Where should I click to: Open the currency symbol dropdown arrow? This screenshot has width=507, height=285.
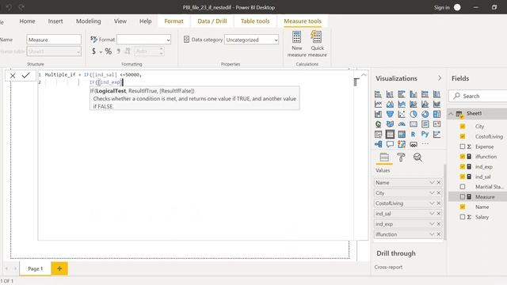pos(101,51)
